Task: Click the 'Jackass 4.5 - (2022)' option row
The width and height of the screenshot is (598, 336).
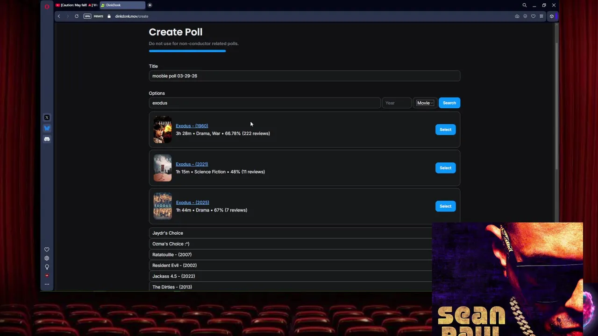Action: (291, 276)
